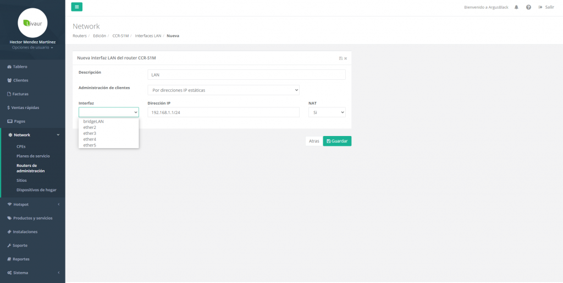Click the Clientes users icon
563x283 pixels.
coord(9,80)
